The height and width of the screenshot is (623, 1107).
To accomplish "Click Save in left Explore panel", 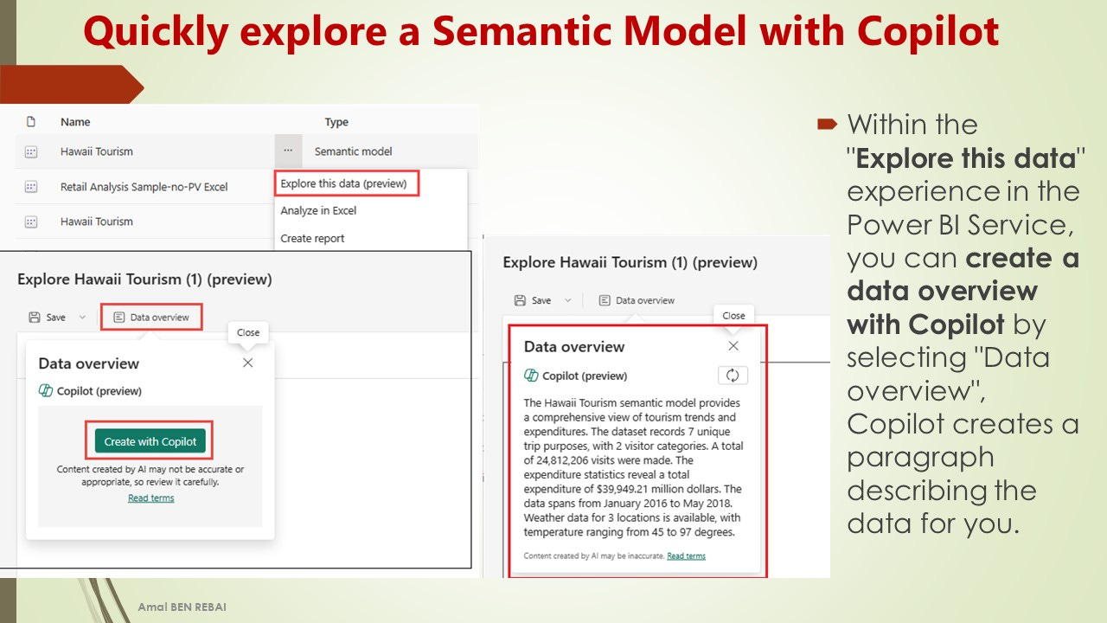I will (48, 318).
